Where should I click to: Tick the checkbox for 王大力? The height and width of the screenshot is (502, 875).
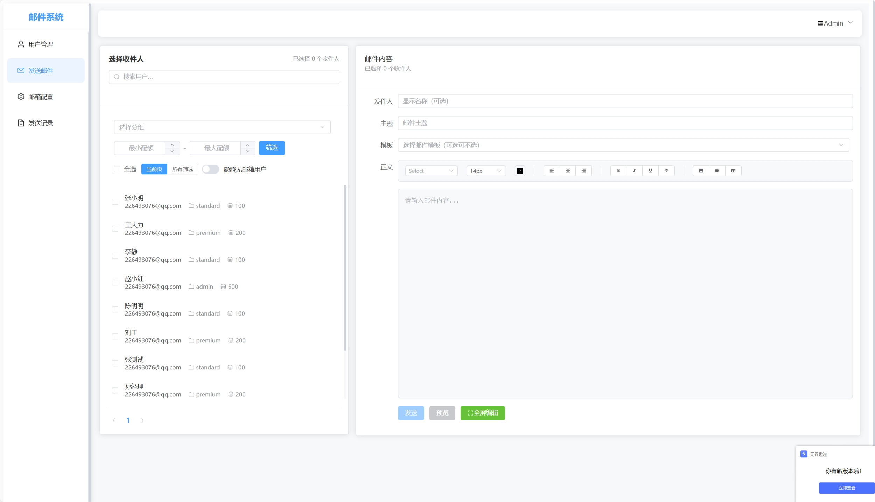click(115, 228)
